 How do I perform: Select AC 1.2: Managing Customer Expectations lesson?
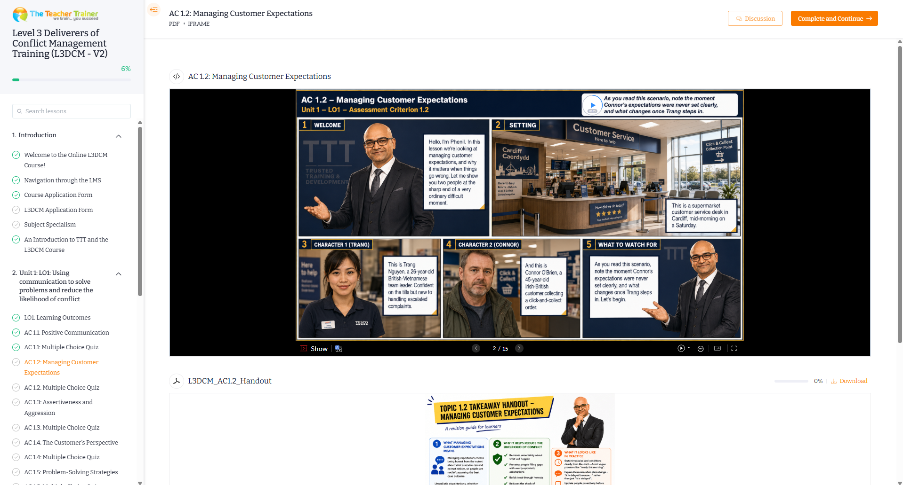(61, 367)
